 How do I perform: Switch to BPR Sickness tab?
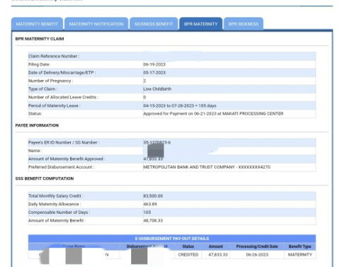tap(244, 24)
